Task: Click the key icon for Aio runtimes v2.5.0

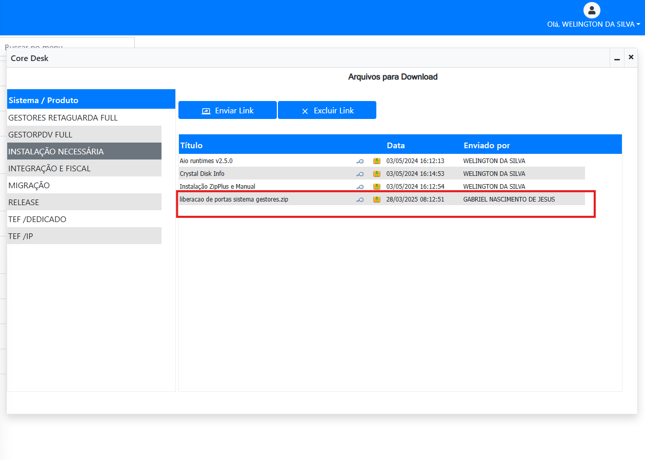Action: pos(360,161)
